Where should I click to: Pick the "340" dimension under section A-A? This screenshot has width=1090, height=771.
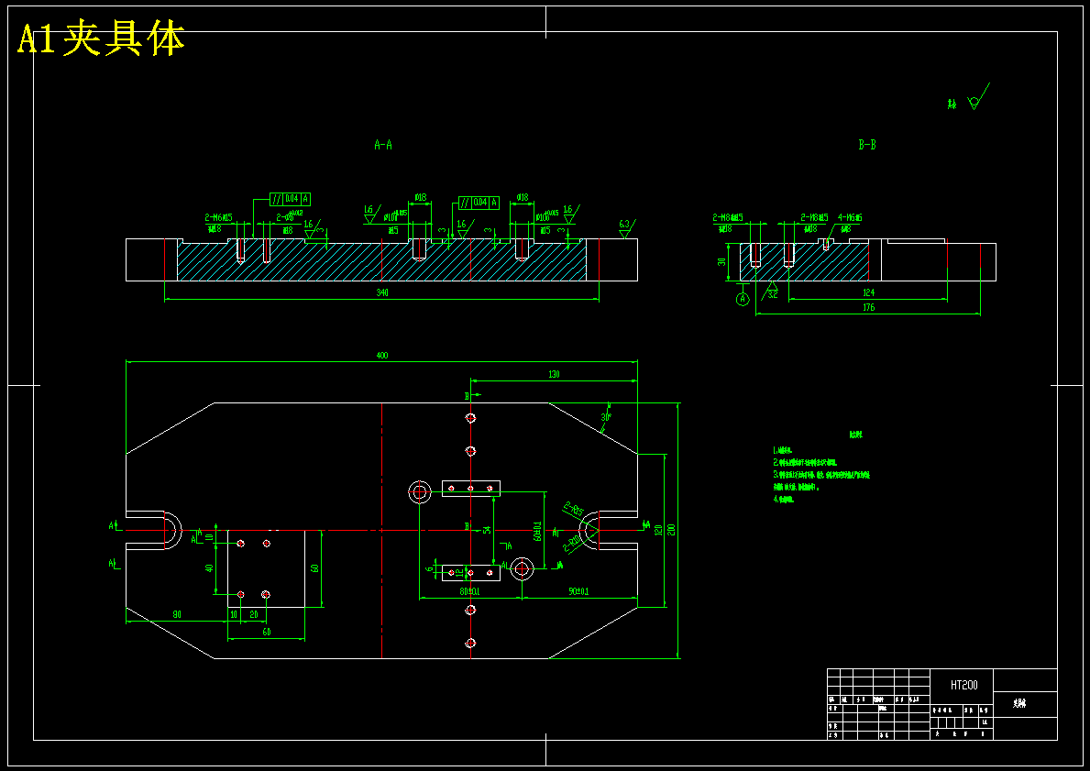click(381, 292)
